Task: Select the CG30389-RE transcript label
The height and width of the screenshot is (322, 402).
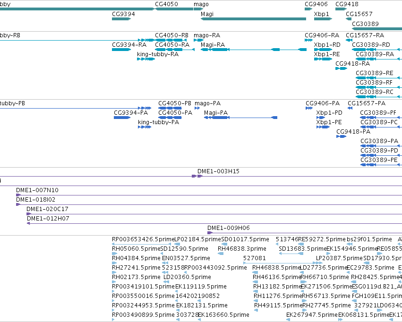Action: tap(375, 73)
